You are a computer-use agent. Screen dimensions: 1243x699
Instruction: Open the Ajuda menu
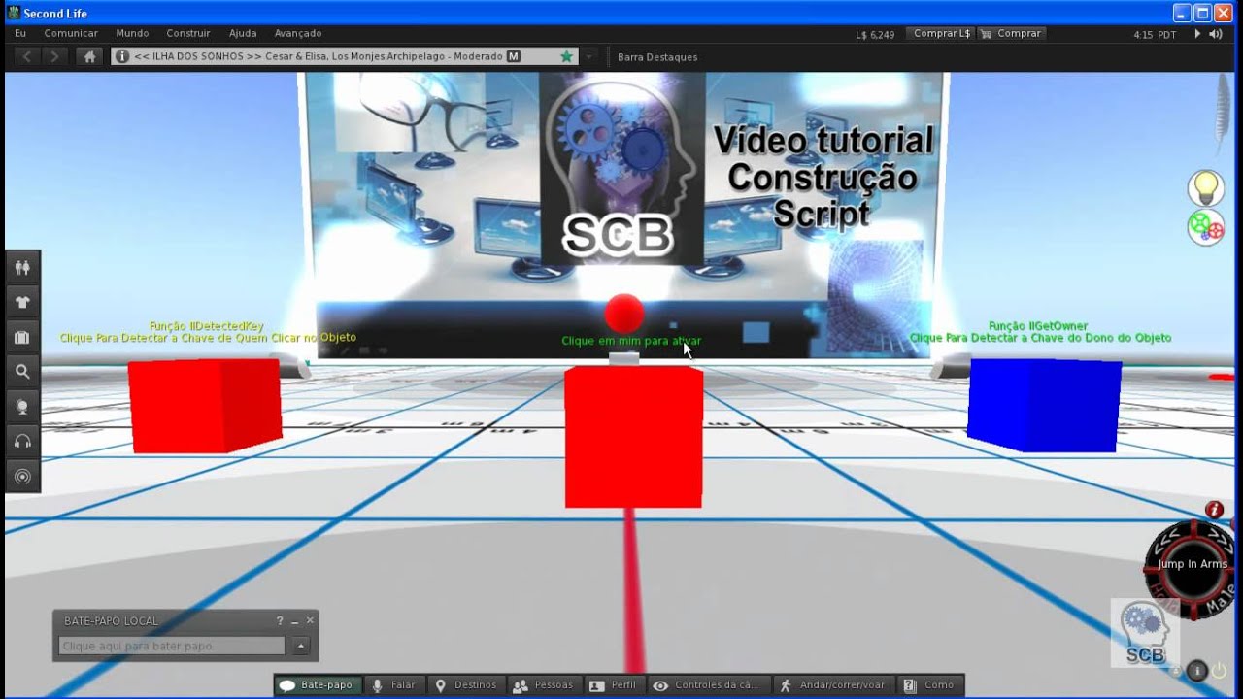coord(243,33)
